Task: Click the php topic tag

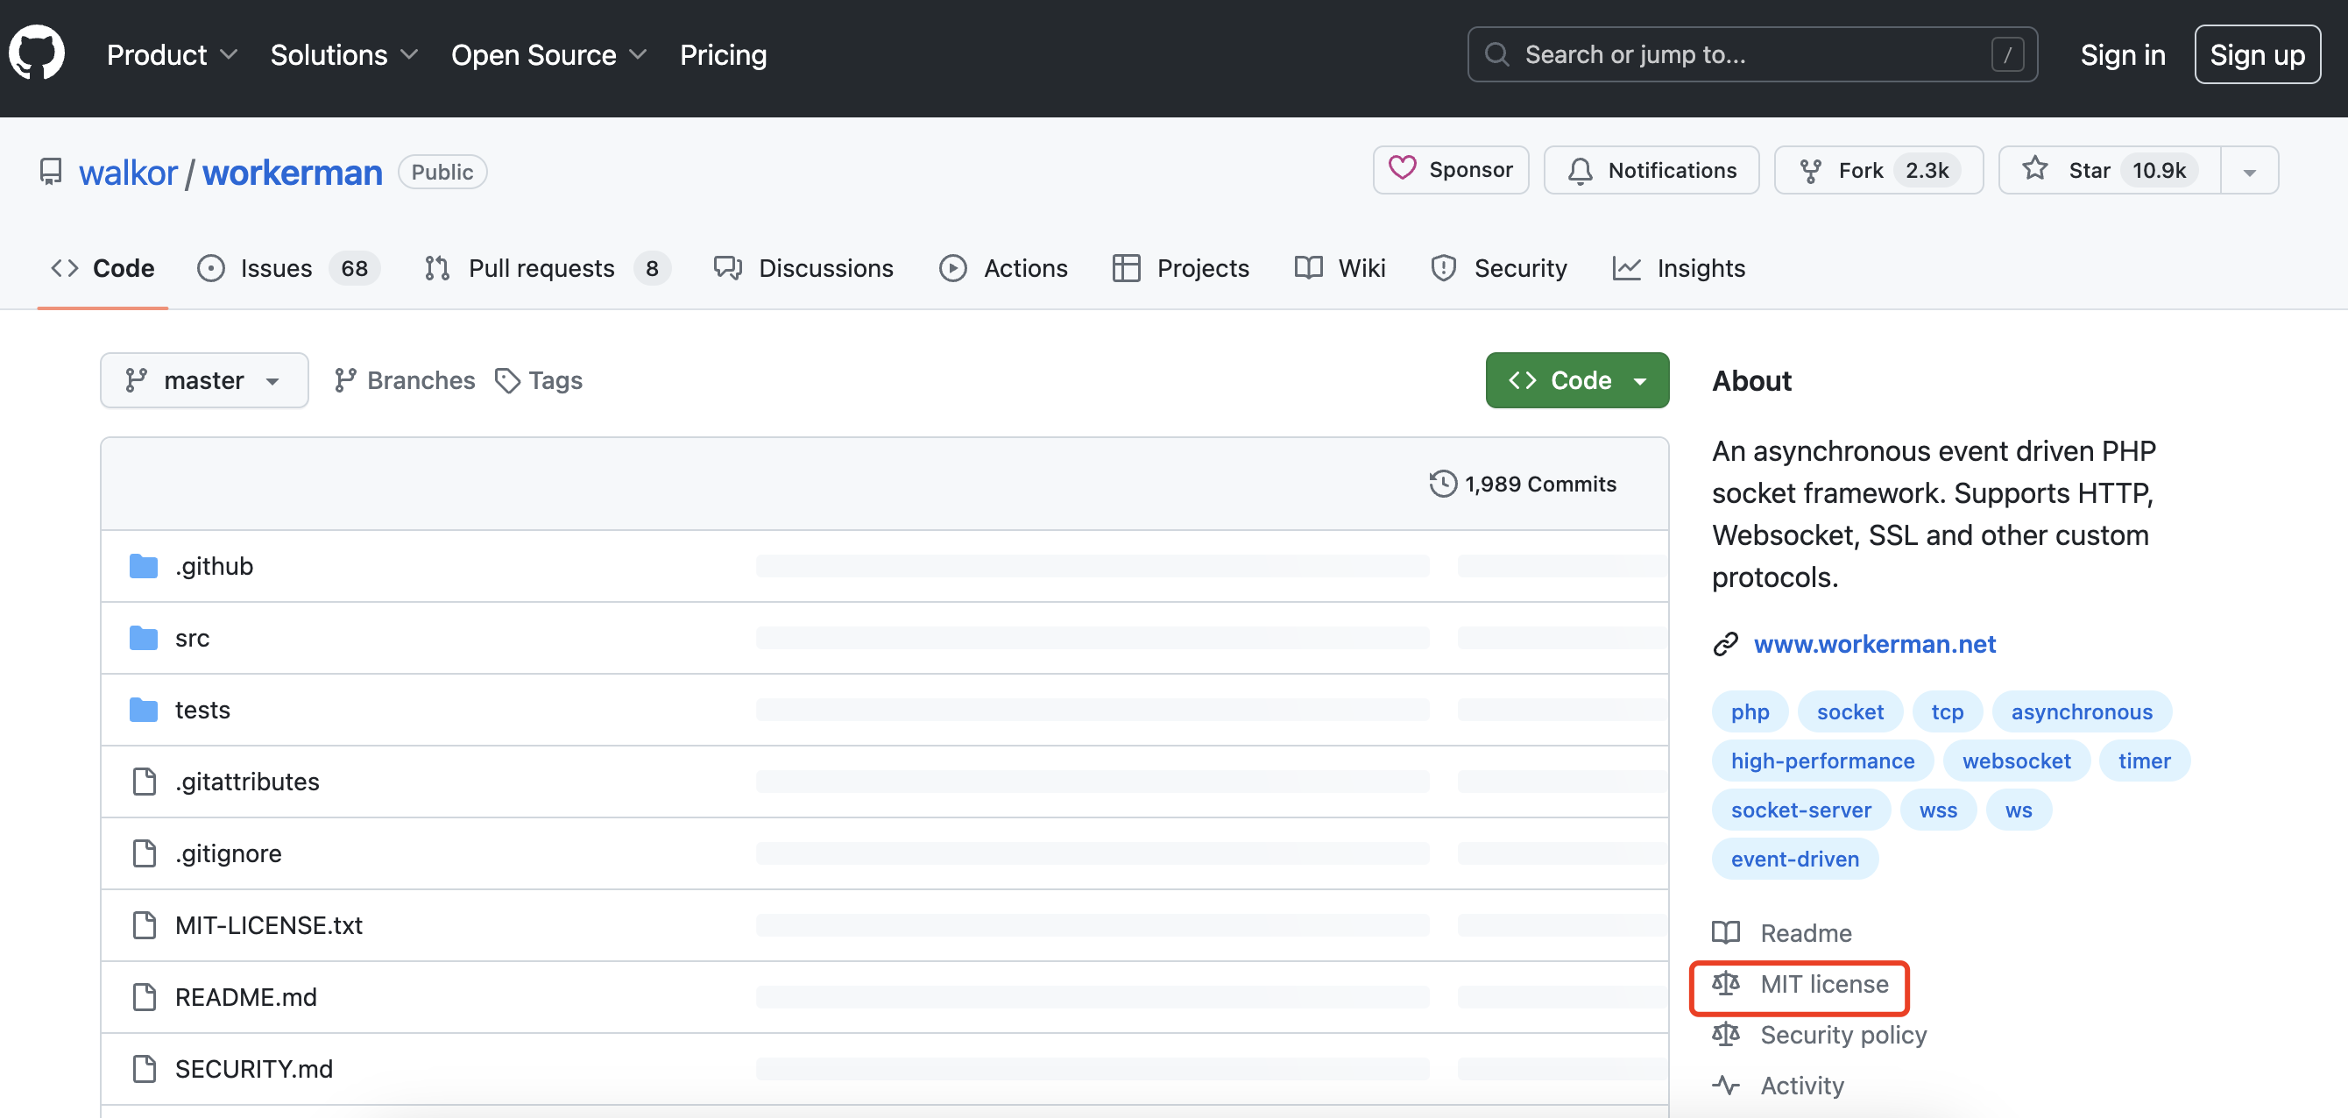Action: [1749, 712]
